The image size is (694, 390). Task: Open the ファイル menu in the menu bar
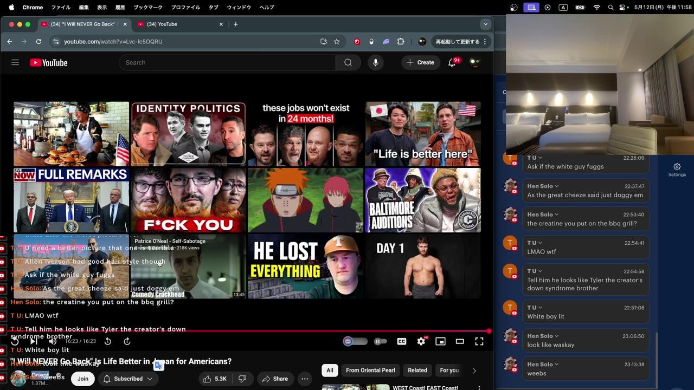click(61, 8)
